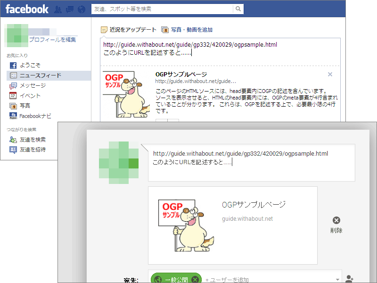
Task: Click +ユーザーを追加 field
Action: (x=227, y=280)
